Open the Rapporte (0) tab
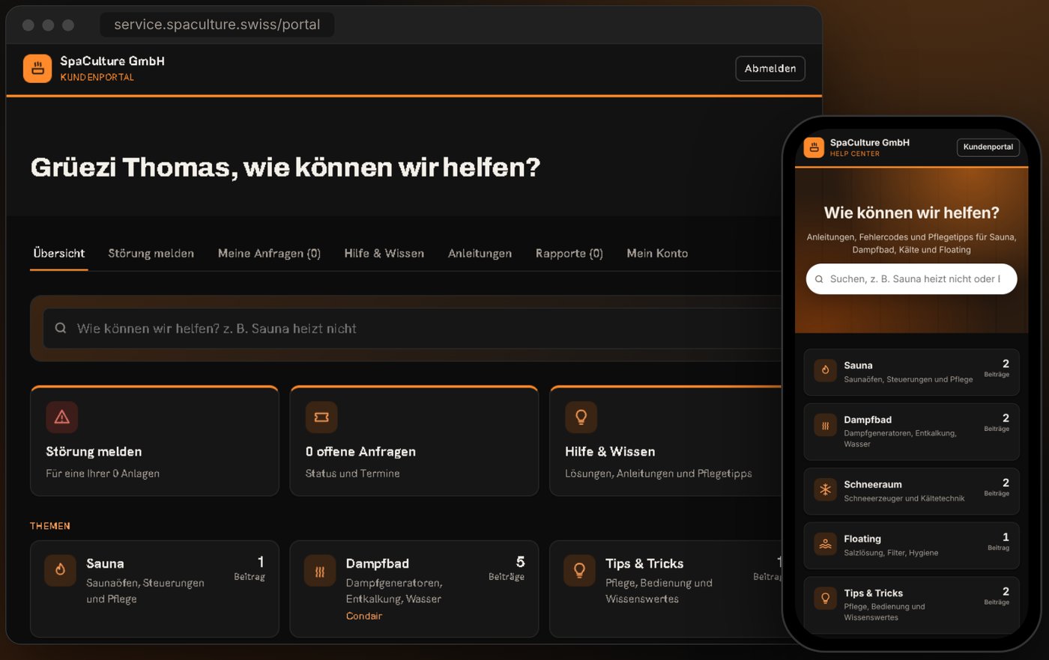This screenshot has width=1049, height=660. pos(569,253)
